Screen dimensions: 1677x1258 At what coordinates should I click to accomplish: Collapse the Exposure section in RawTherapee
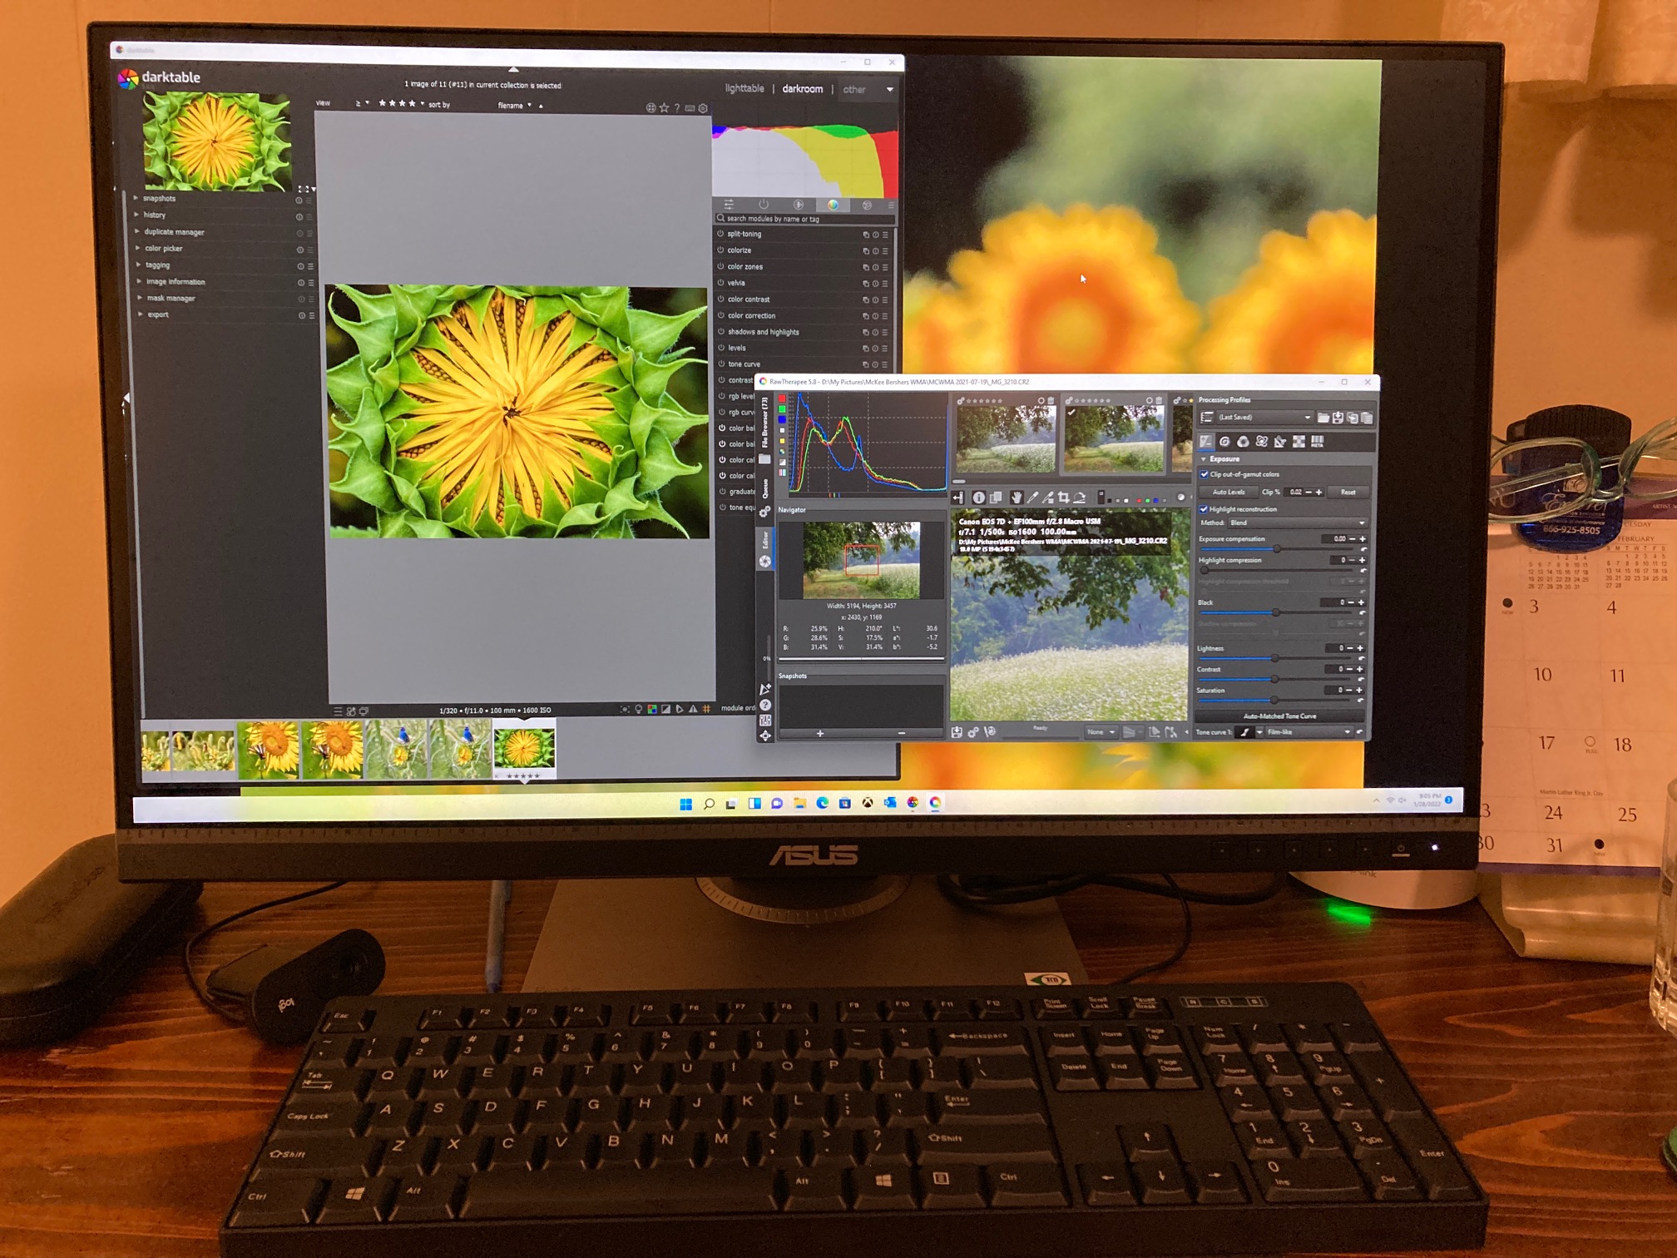pos(1204,459)
